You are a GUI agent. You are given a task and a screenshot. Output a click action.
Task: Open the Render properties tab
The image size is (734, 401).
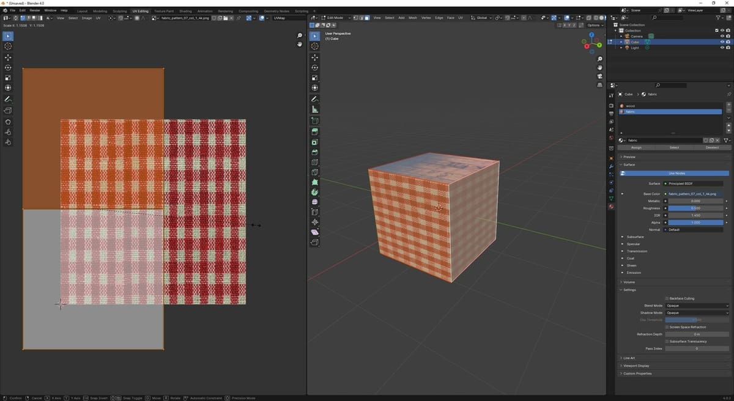611,106
